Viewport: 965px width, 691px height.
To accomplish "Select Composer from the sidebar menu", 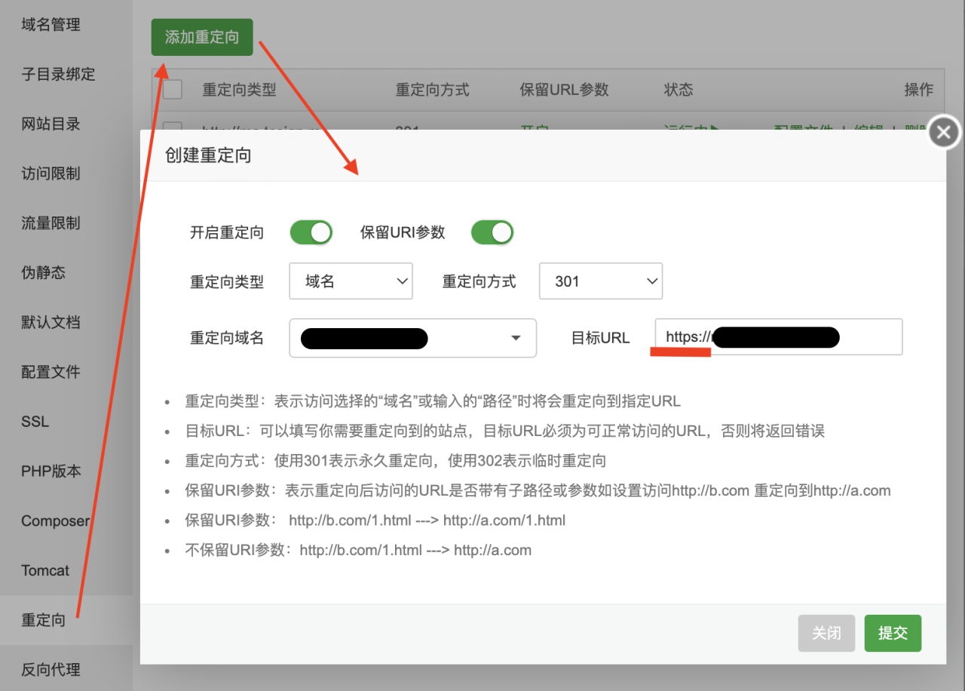I will [56, 521].
